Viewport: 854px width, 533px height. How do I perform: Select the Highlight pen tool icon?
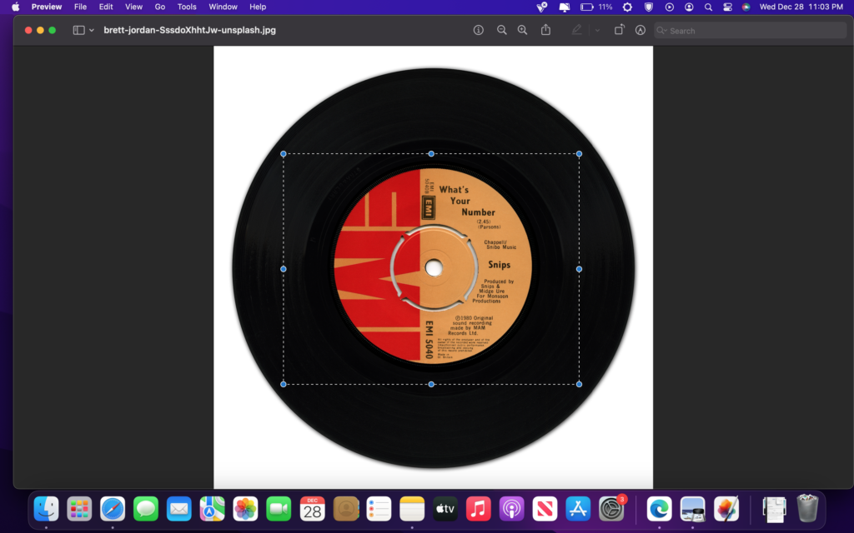point(576,31)
